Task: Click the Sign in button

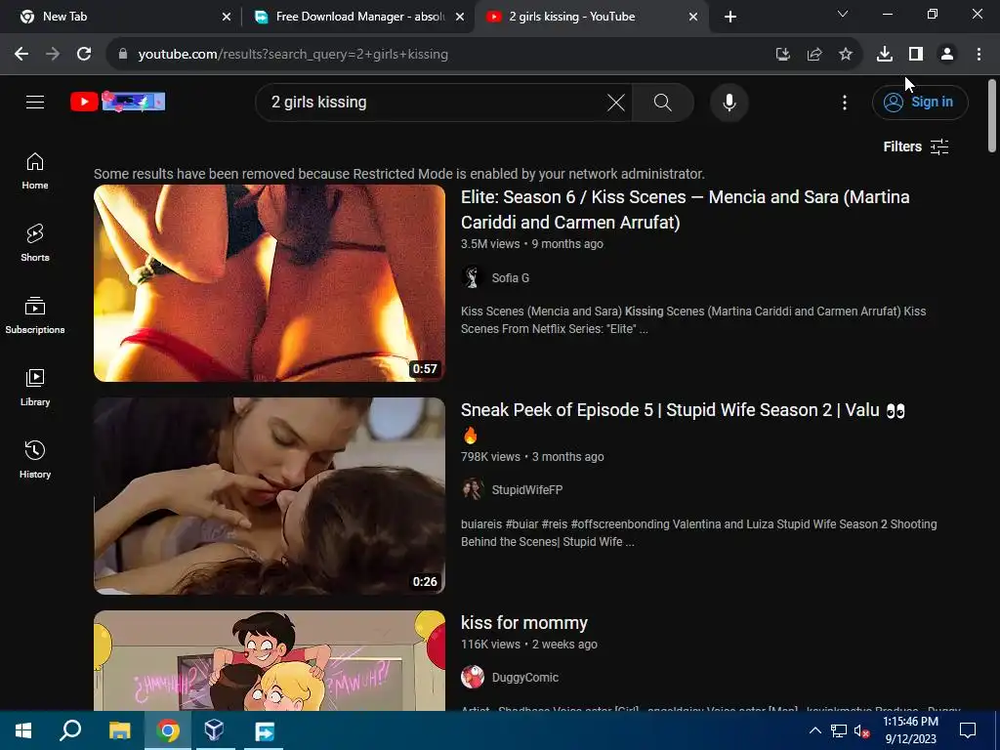Action: click(920, 102)
